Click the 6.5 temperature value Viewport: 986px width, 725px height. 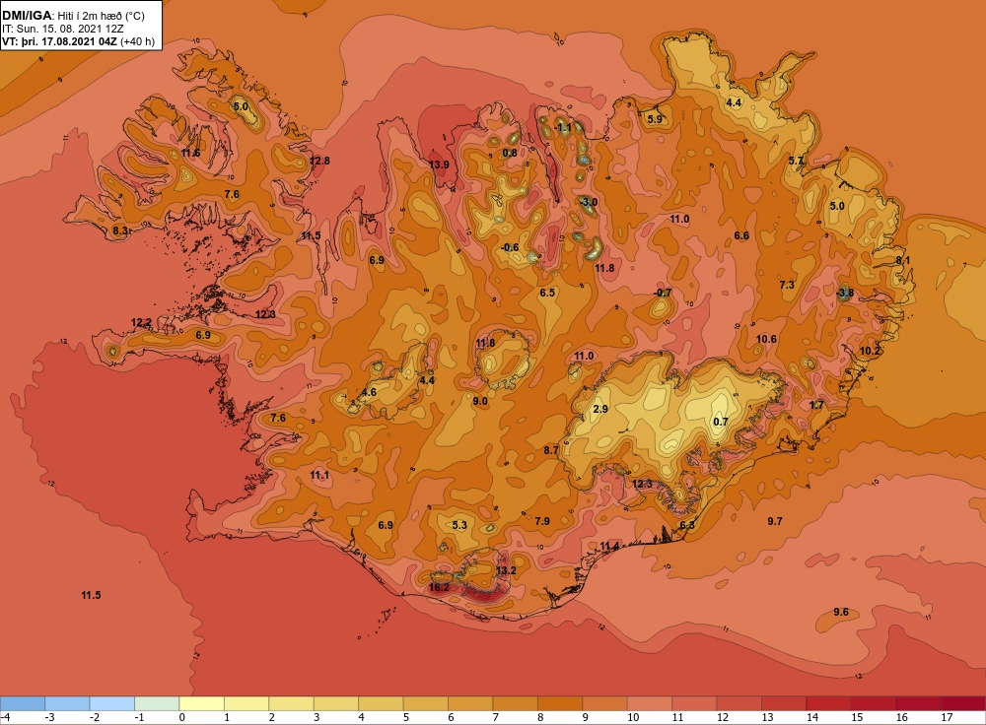[547, 293]
